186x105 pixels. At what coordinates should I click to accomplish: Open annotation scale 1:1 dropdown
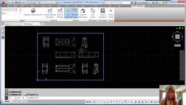tap(147, 102)
